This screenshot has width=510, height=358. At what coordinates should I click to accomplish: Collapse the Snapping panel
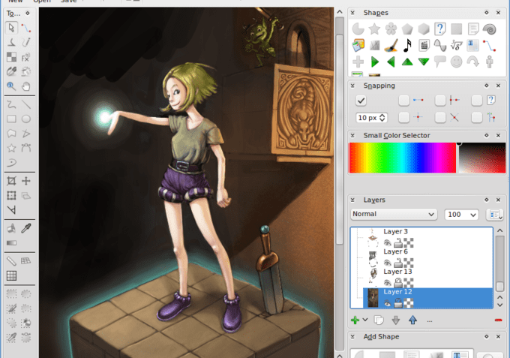(x=487, y=86)
